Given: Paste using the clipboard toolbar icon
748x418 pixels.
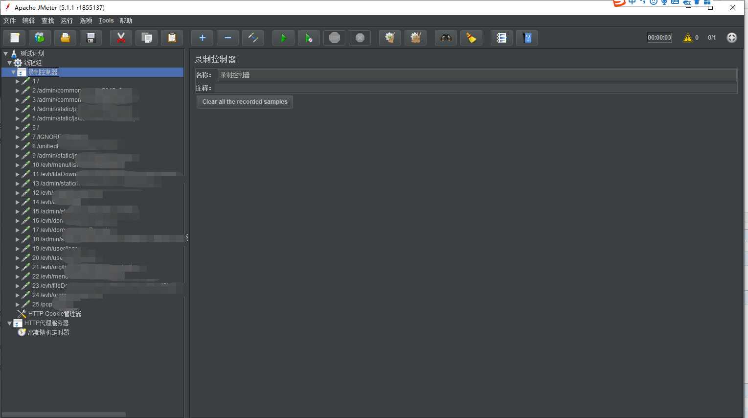Looking at the screenshot, I should [172, 38].
